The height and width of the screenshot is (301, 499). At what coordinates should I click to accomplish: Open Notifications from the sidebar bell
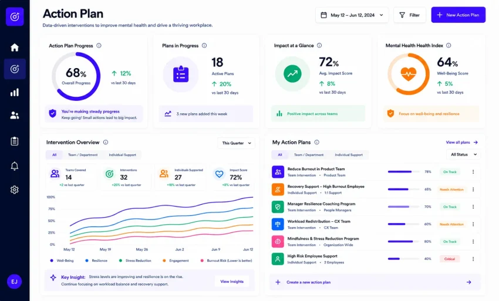click(x=15, y=166)
